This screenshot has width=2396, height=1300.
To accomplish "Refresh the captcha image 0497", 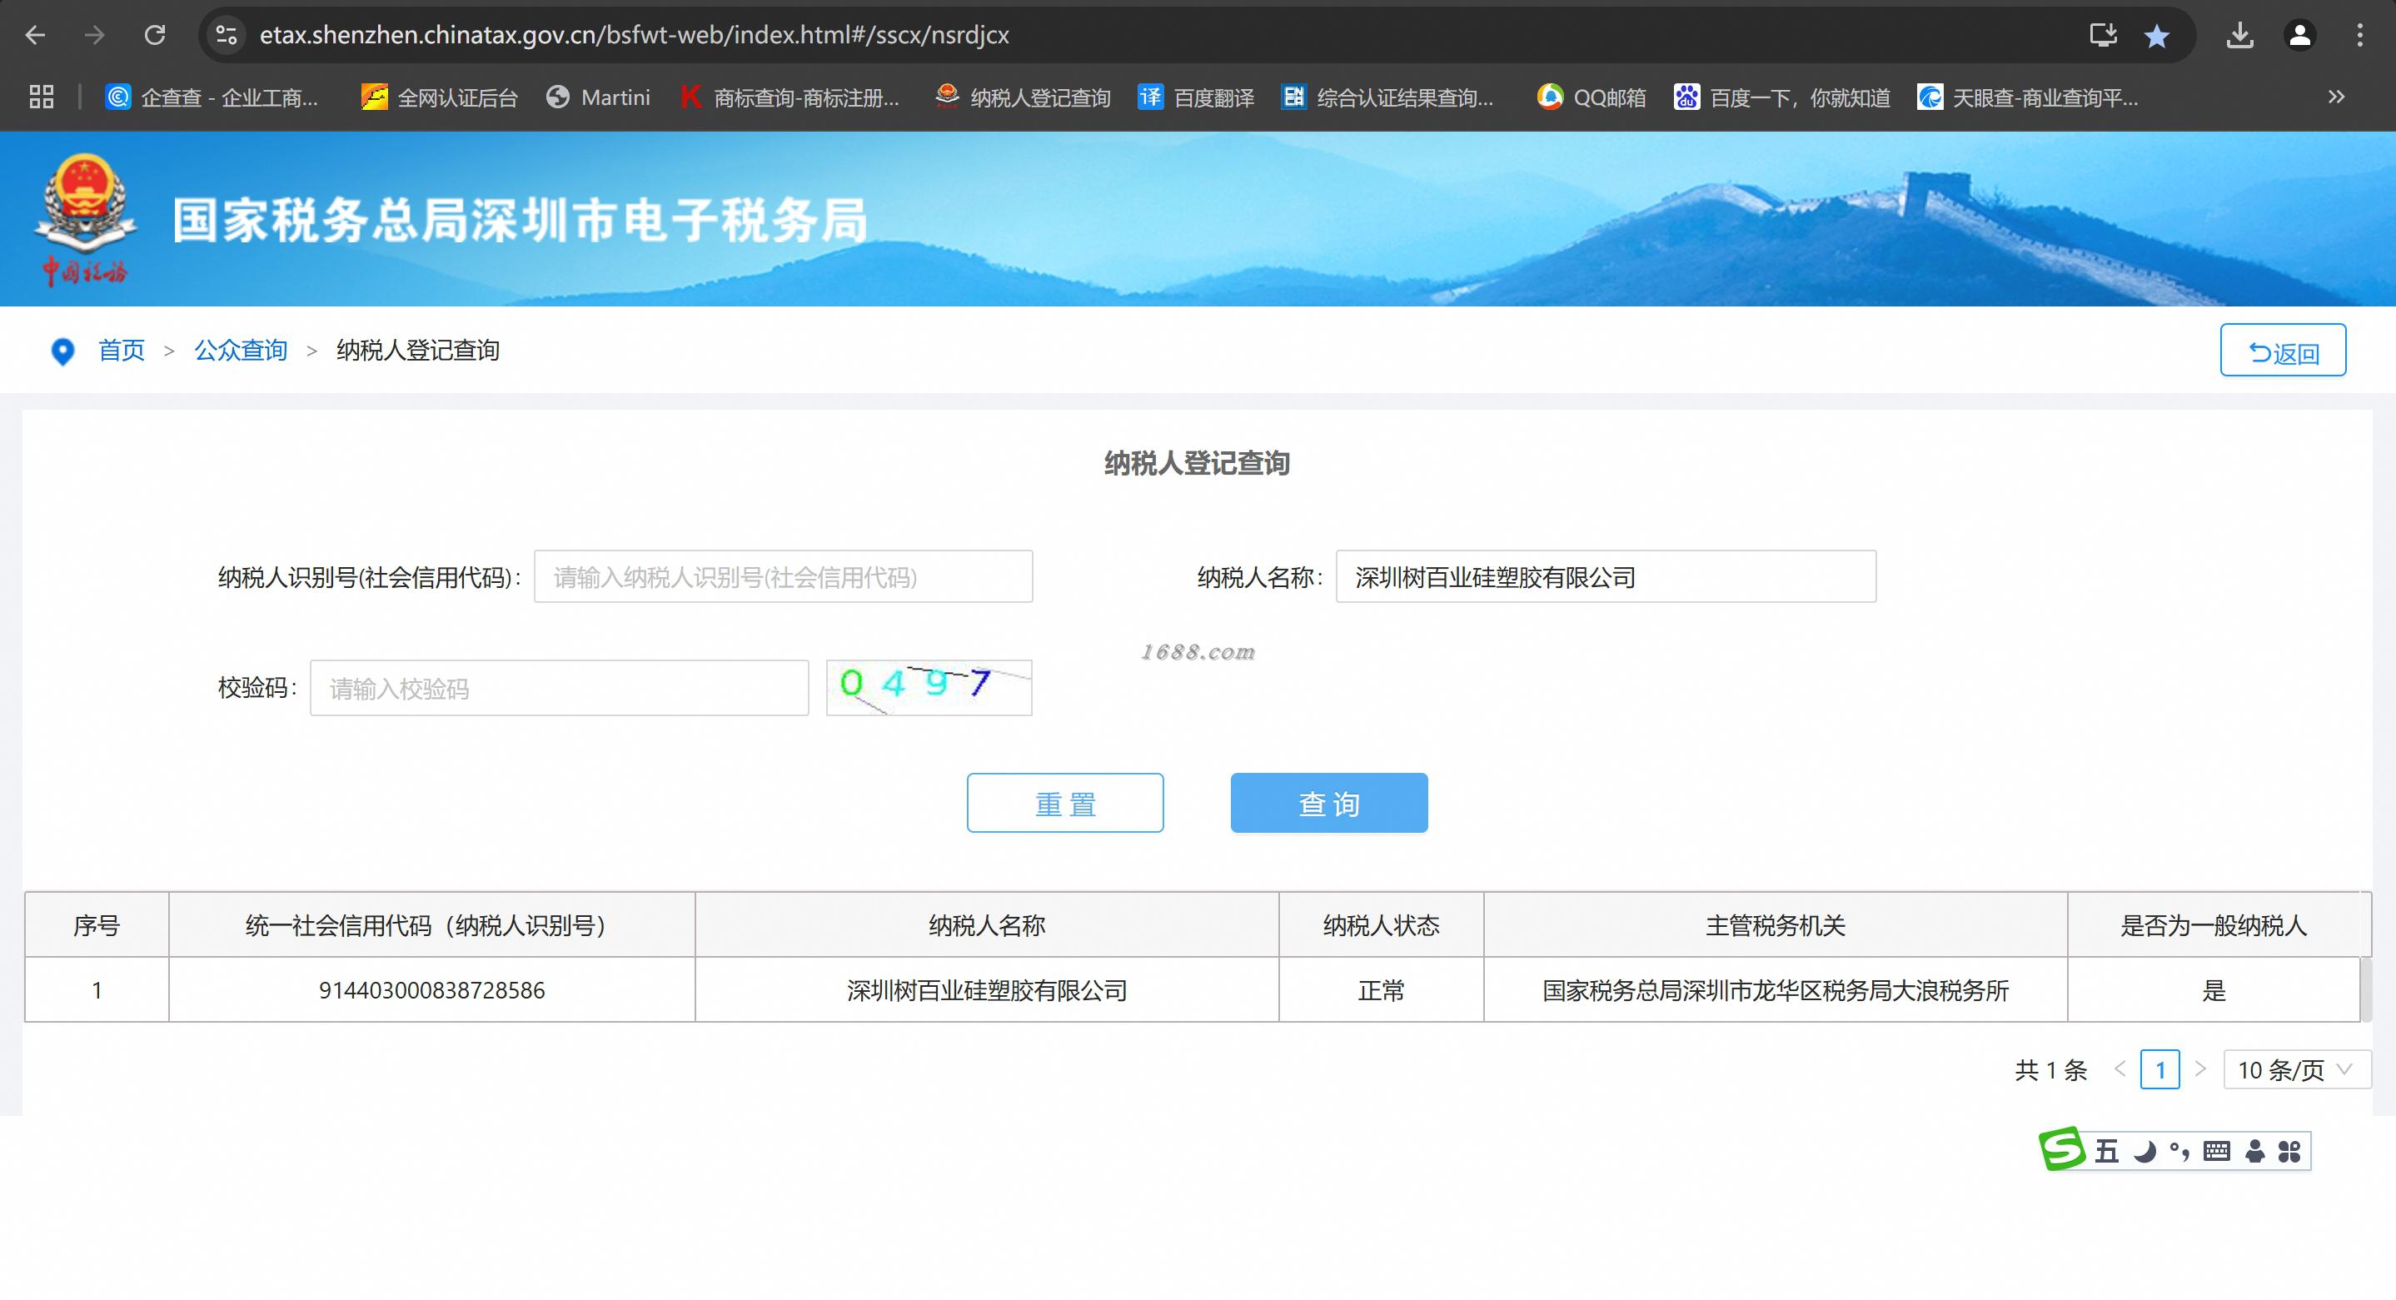I will click(x=929, y=687).
